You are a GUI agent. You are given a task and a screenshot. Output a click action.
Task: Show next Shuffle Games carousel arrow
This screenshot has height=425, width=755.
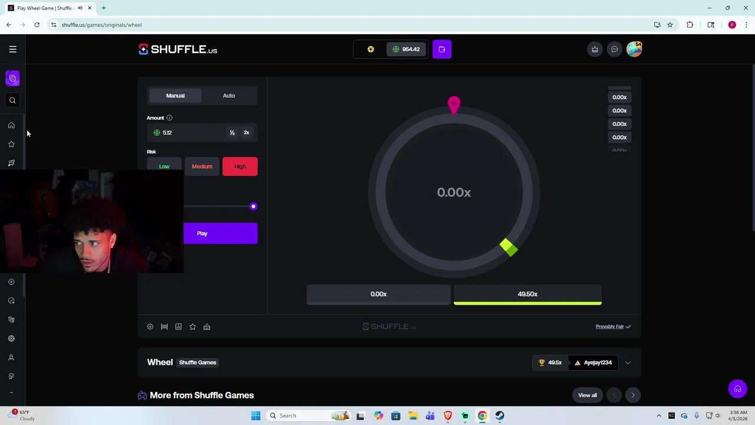click(633, 395)
